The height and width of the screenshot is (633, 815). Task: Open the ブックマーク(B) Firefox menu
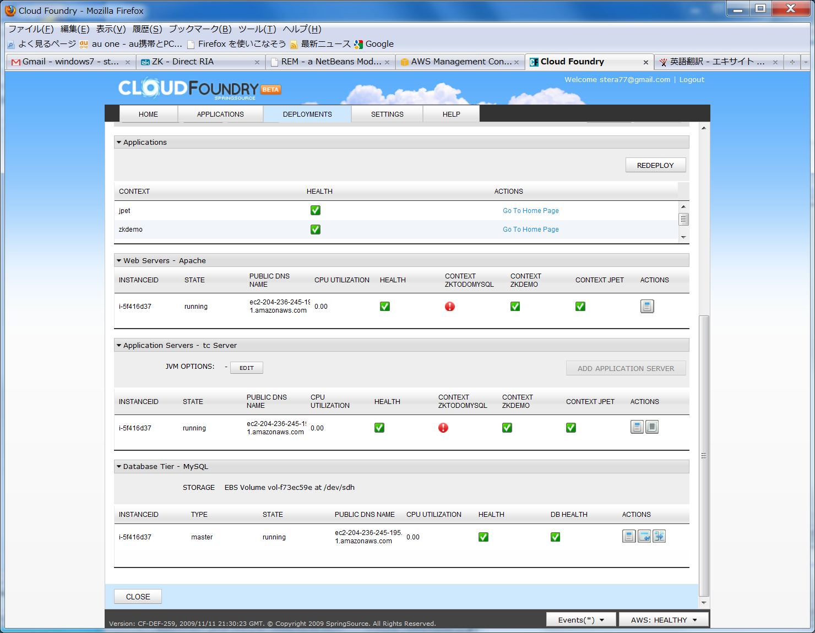200,29
